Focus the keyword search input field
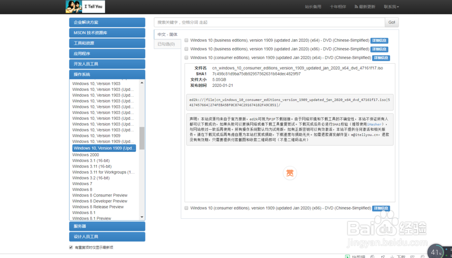Image resolution: width=452 pixels, height=258 pixels. pos(269,22)
